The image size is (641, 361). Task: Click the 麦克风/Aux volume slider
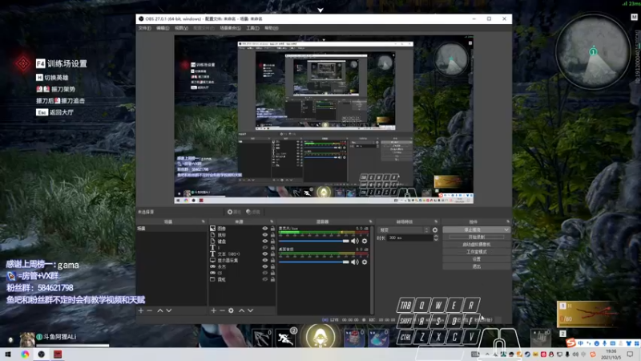[x=313, y=241]
